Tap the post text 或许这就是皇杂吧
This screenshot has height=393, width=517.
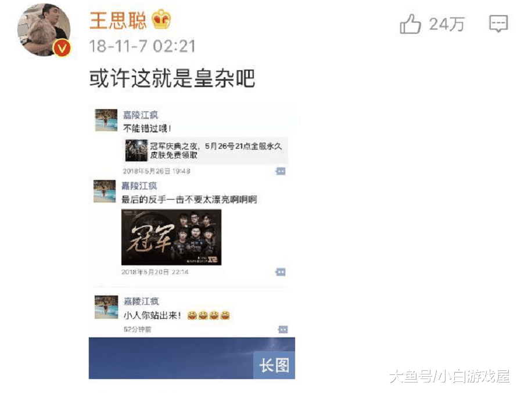pyautogui.click(x=172, y=78)
